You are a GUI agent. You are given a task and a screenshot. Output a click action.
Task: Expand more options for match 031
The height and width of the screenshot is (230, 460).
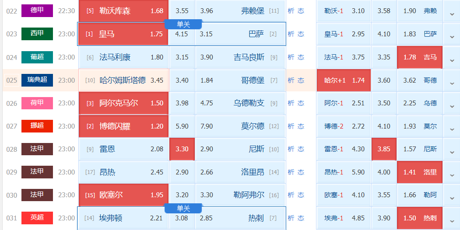click(x=452, y=219)
